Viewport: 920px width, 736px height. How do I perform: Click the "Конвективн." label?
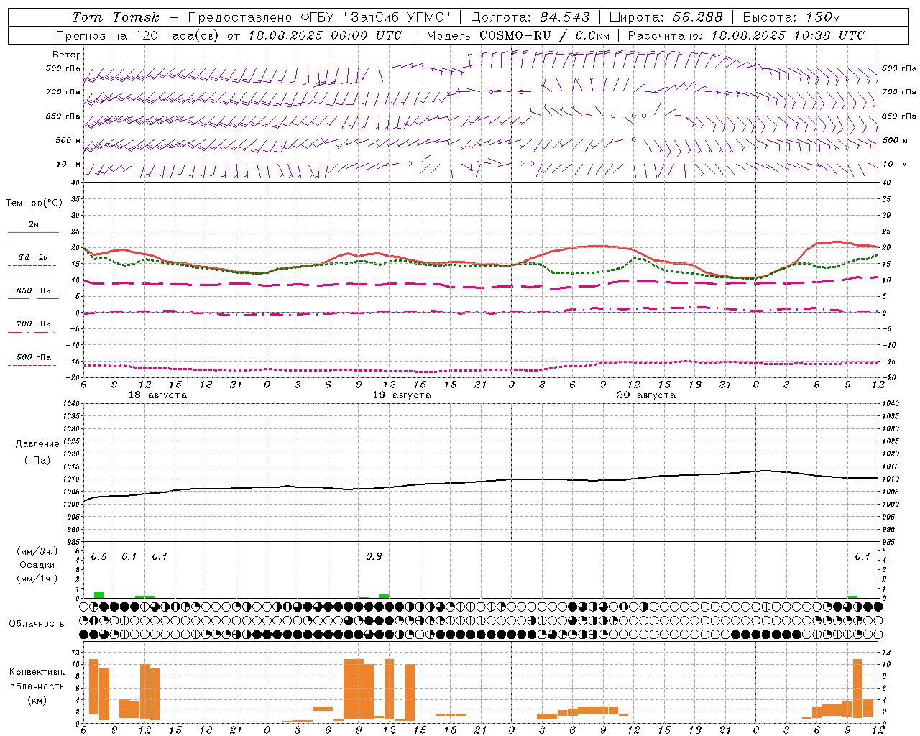click(37, 672)
